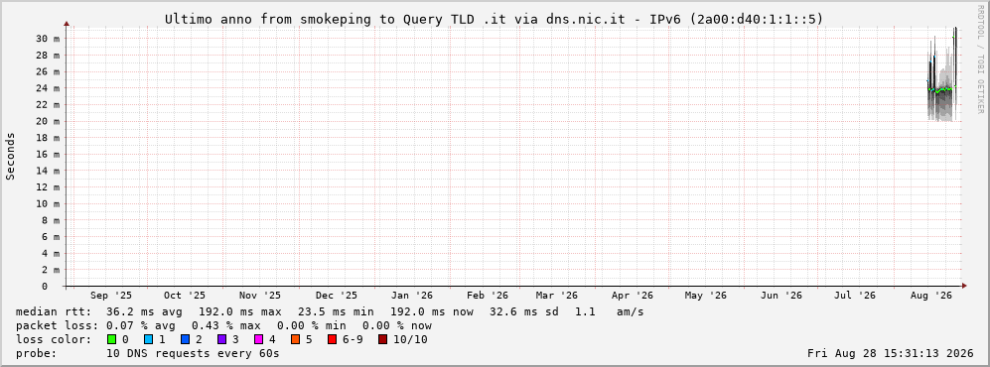Viewport: 990px width, 367px height.
Task: Click the light blue loss color 1 swatch
Action: (148, 340)
